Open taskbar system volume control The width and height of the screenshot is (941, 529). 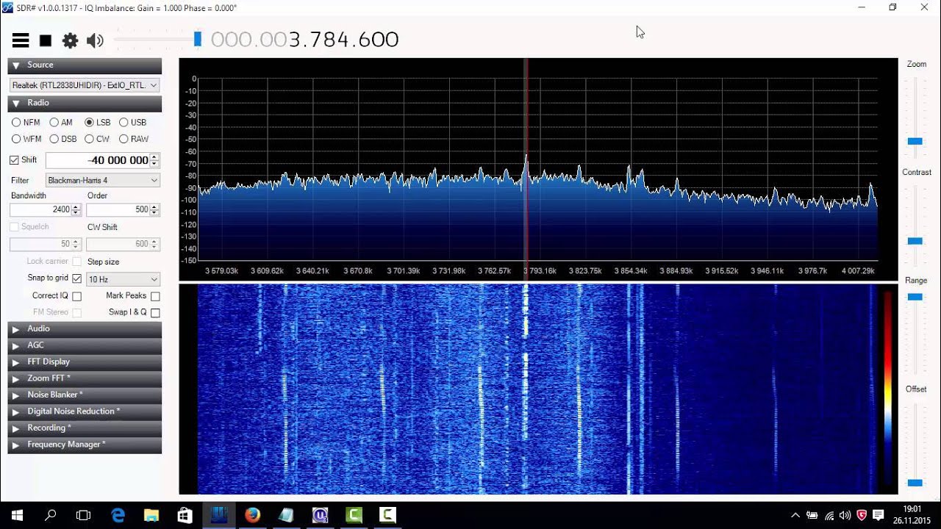(845, 515)
